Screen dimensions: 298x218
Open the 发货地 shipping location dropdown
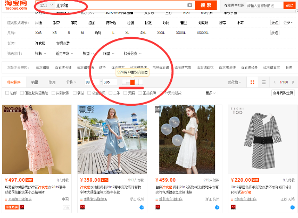pyautogui.click(x=234, y=82)
